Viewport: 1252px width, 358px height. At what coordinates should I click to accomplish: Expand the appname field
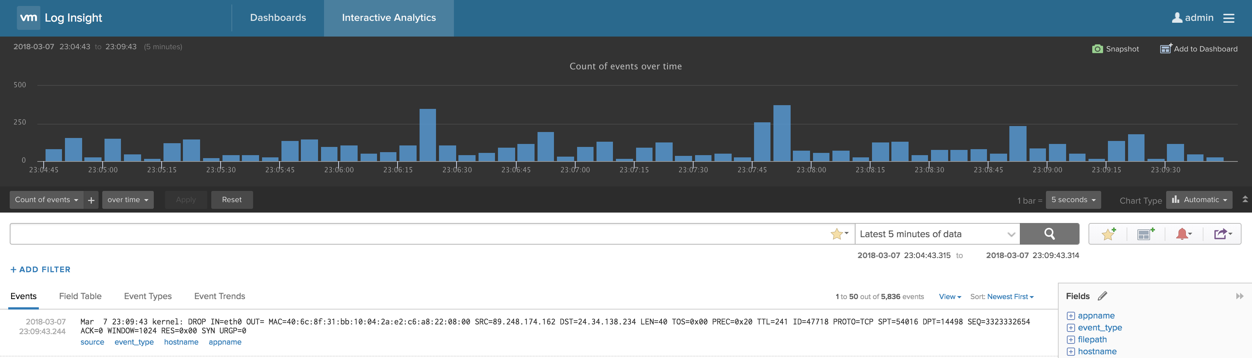(1071, 316)
